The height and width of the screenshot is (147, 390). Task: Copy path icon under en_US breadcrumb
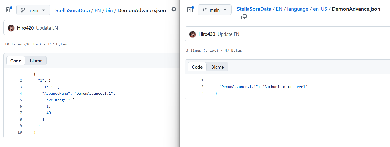coord(244,17)
